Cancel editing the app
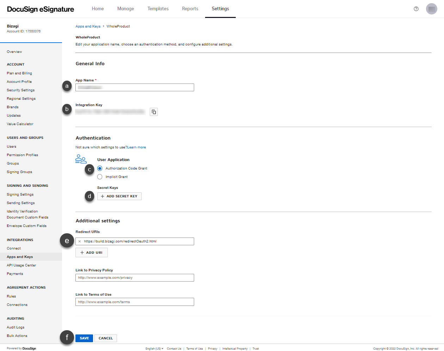Image resolution: width=444 pixels, height=351 pixels. pos(106,338)
